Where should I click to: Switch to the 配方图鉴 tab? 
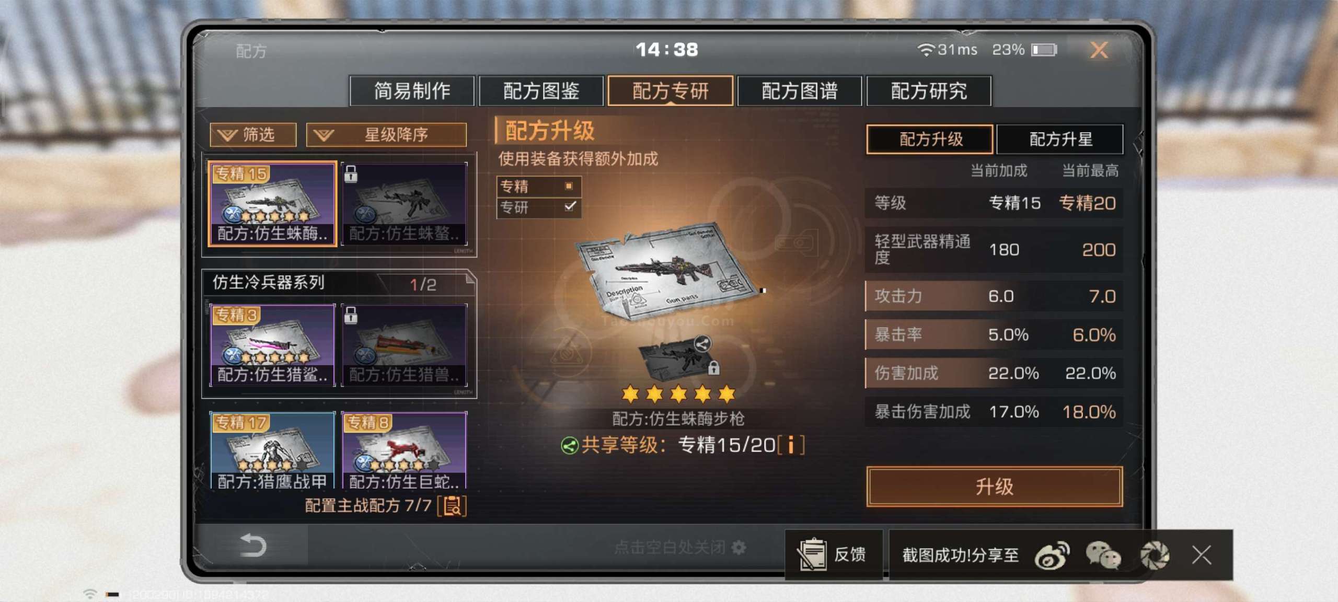click(541, 91)
